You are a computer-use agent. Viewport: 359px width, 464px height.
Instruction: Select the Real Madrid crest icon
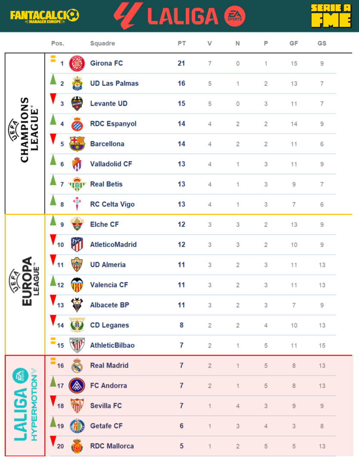[x=77, y=366]
